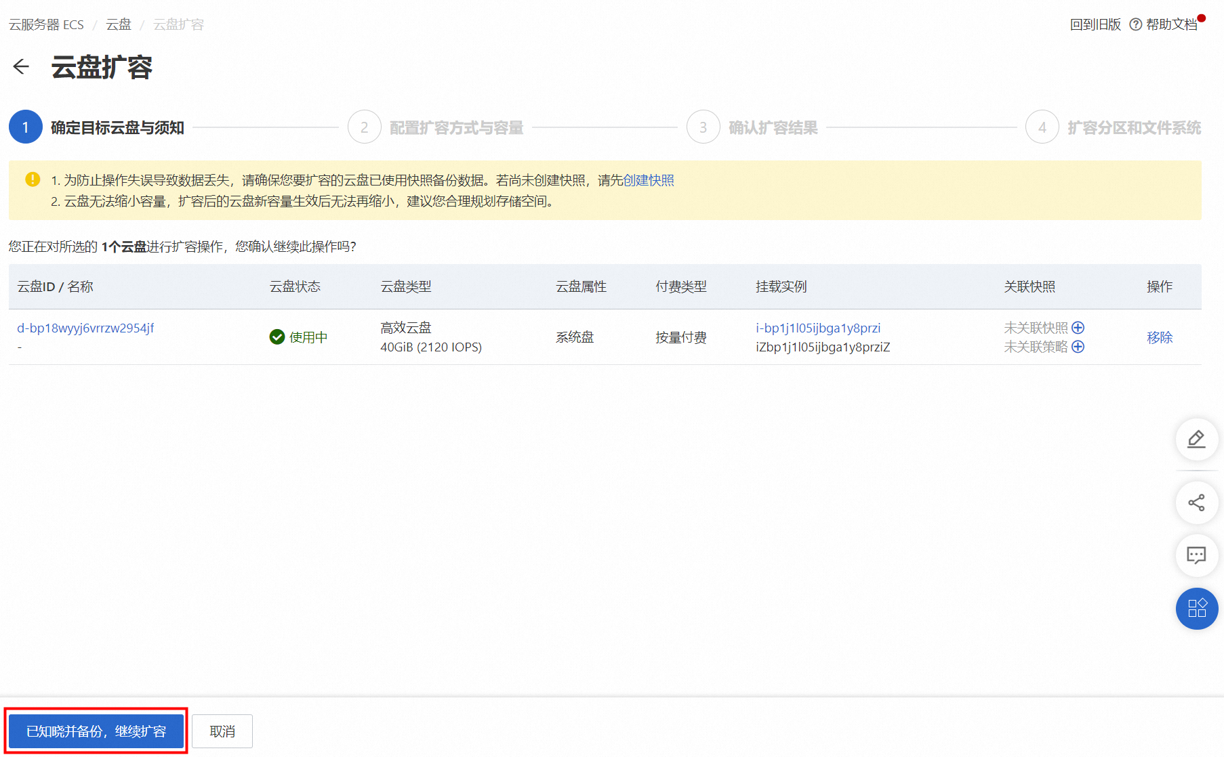The image size is (1224, 757).
Task: Open the feedback chat bubble icon
Action: coord(1196,555)
